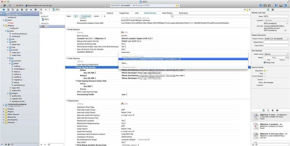The image size is (290, 146).
Task: Choose the iPhone Distribution identity in popup
Action: click(x=183, y=59)
